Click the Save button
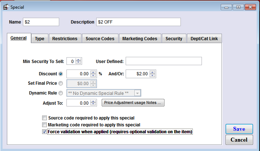Screen dimensions: 260x151 (x=239, y=129)
